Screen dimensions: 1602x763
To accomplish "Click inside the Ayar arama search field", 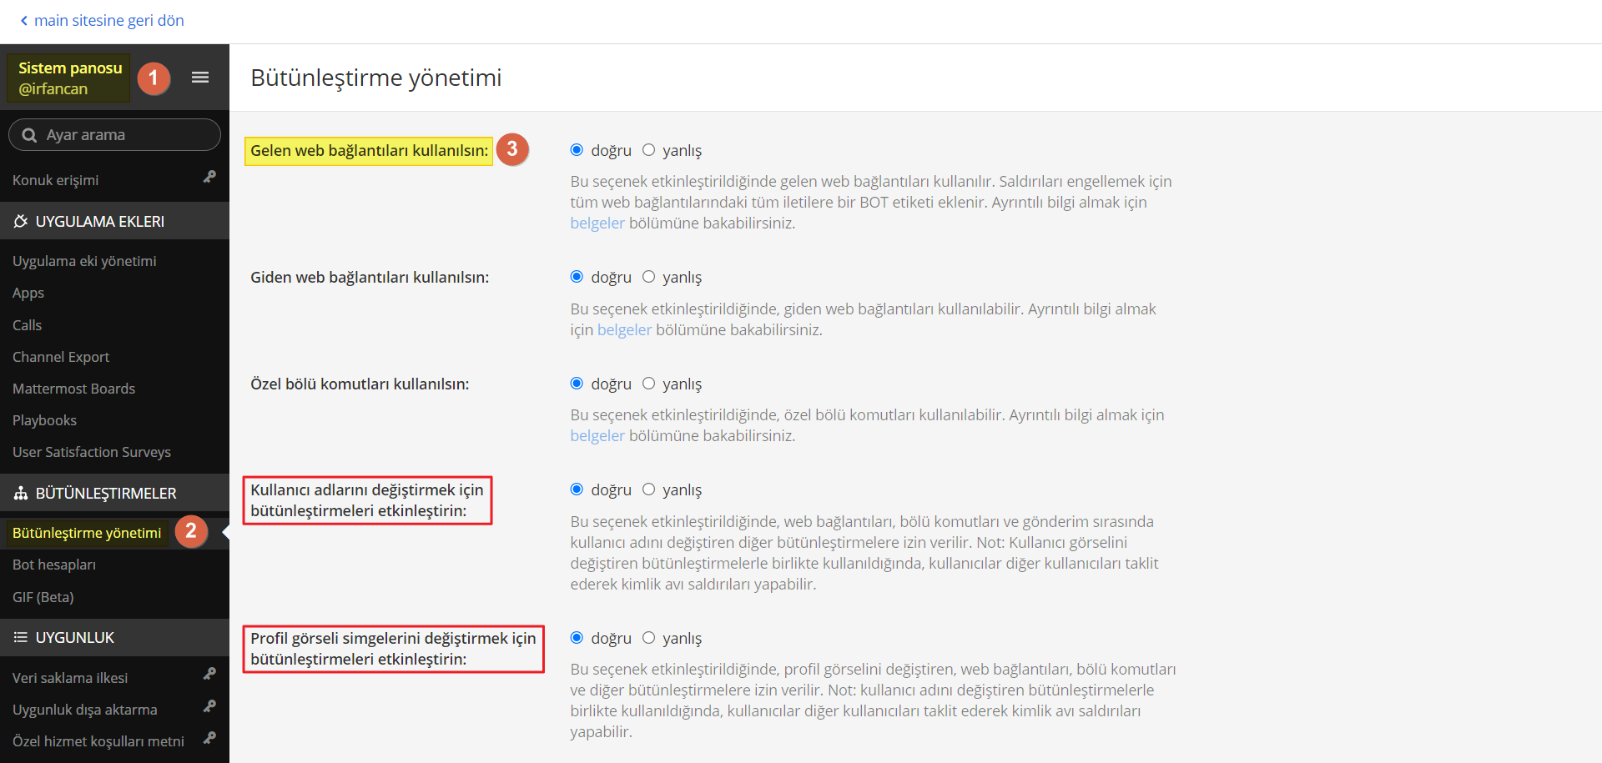I will (x=114, y=134).
